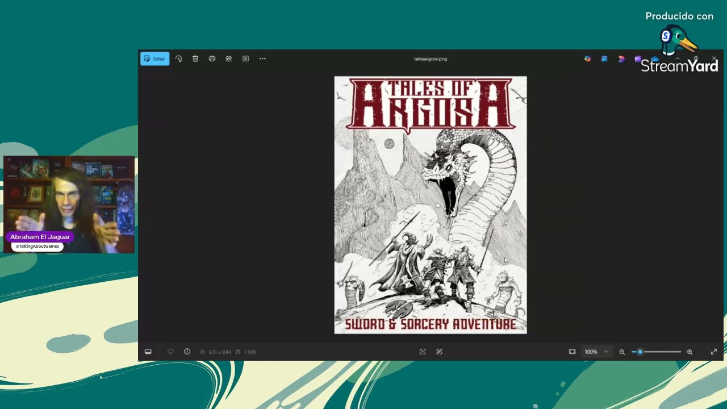This screenshot has height=409, width=727.
Task: Click the Editar button in Photos
Action: (154, 59)
